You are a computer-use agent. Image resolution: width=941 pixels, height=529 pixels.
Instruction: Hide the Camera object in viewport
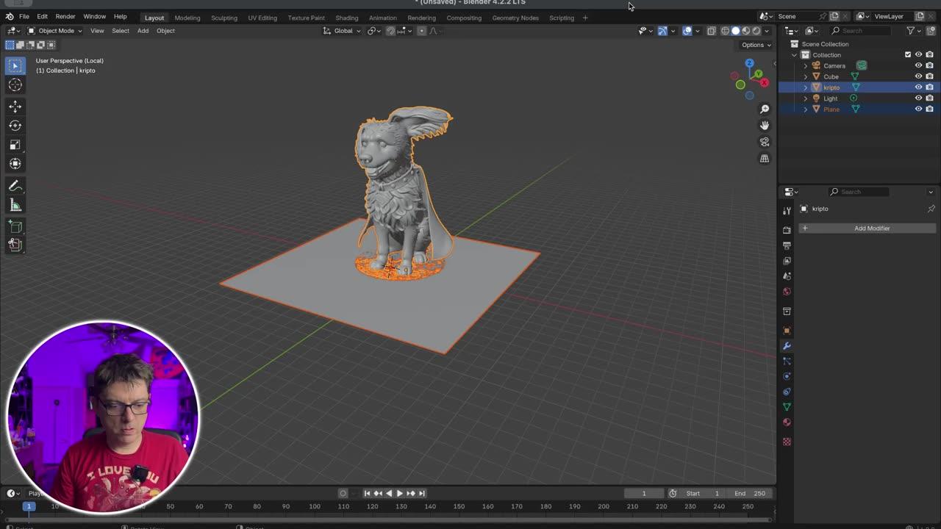[918, 65]
